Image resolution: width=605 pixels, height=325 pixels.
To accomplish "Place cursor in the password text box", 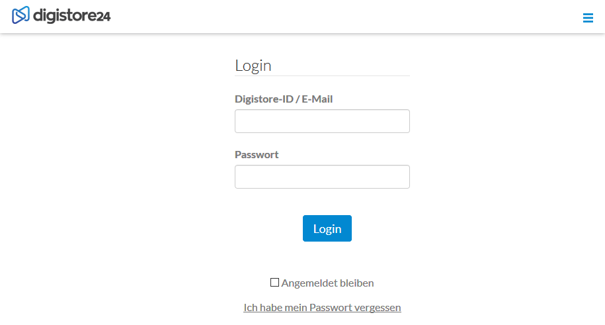I will pyautogui.click(x=322, y=177).
